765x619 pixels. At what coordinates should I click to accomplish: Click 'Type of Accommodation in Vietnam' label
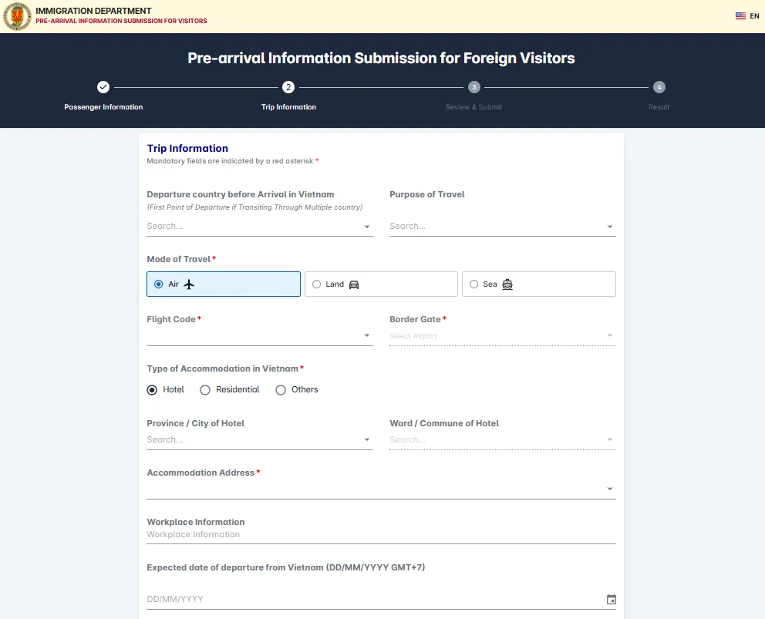click(x=222, y=368)
